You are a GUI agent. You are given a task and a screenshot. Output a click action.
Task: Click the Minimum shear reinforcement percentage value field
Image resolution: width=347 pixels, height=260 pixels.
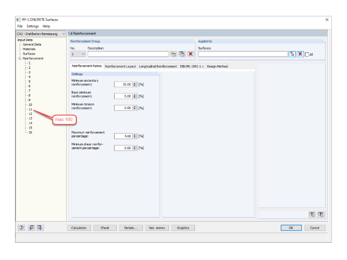(x=123, y=148)
